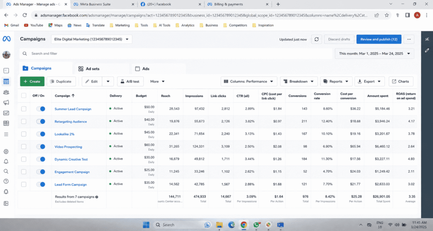Image resolution: width=433 pixels, height=231 pixels.
Task: Turn off the Dynamic Creative Test toggle
Action: pos(41,159)
